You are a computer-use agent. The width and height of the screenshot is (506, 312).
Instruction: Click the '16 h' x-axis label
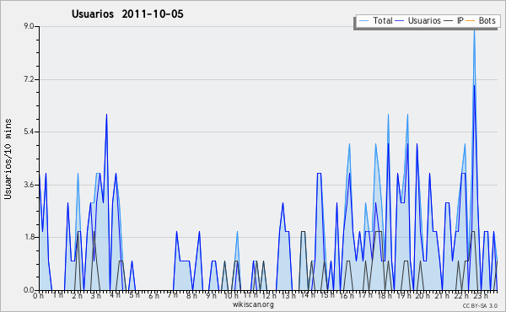pyautogui.click(x=347, y=295)
